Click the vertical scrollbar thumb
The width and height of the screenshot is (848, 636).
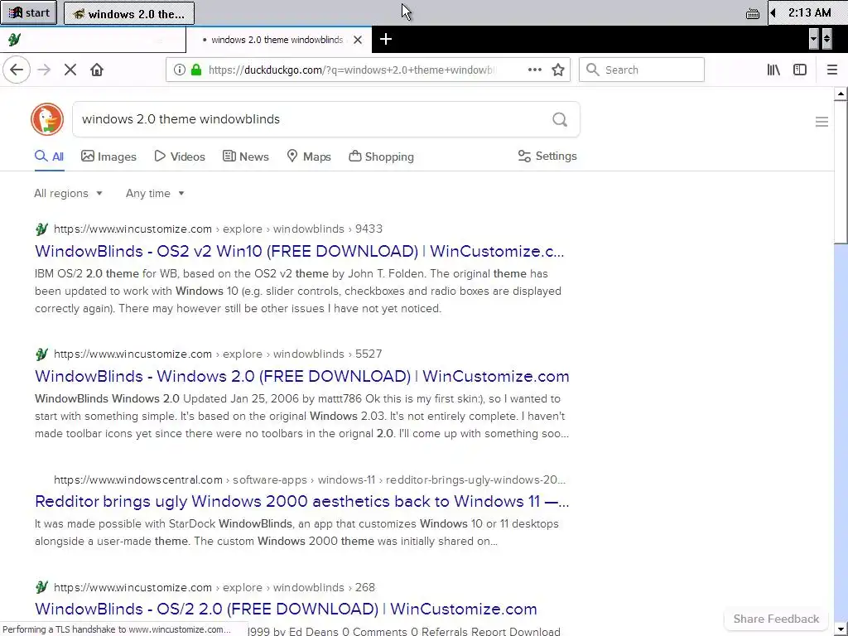click(841, 172)
